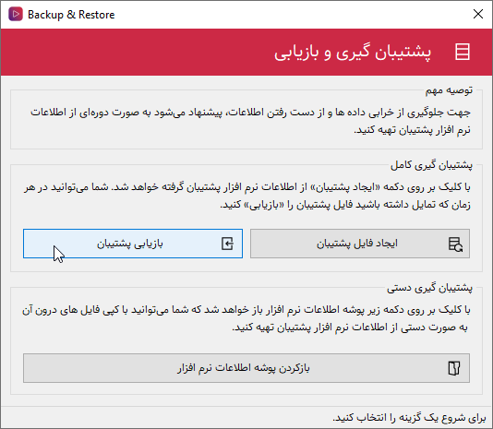Click the folder icon on open-folder button
This screenshot has height=429, width=493.
pos(454,368)
